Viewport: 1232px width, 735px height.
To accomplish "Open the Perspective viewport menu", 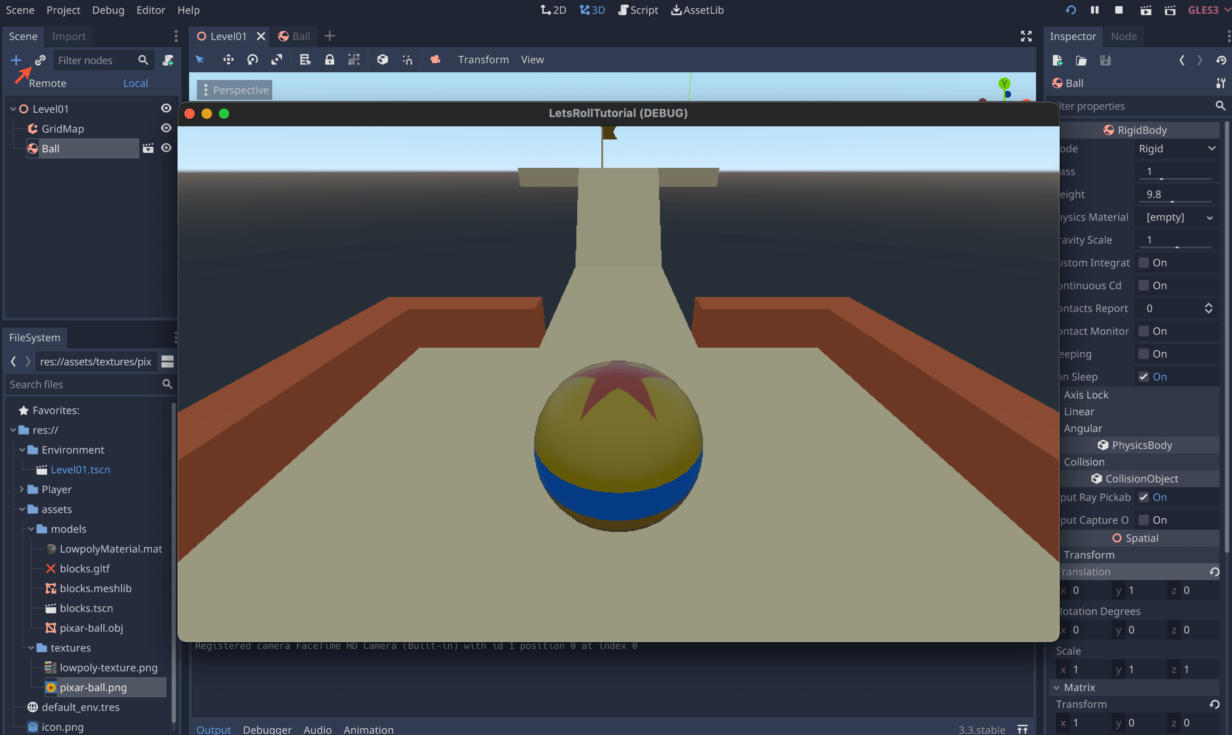I will tap(234, 90).
